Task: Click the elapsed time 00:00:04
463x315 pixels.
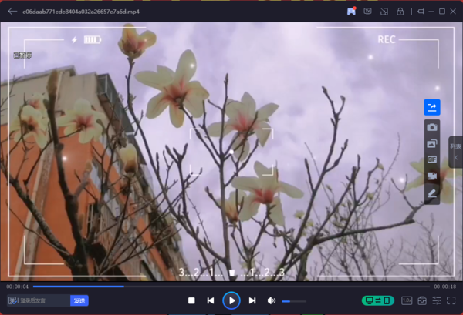Action: (18, 287)
